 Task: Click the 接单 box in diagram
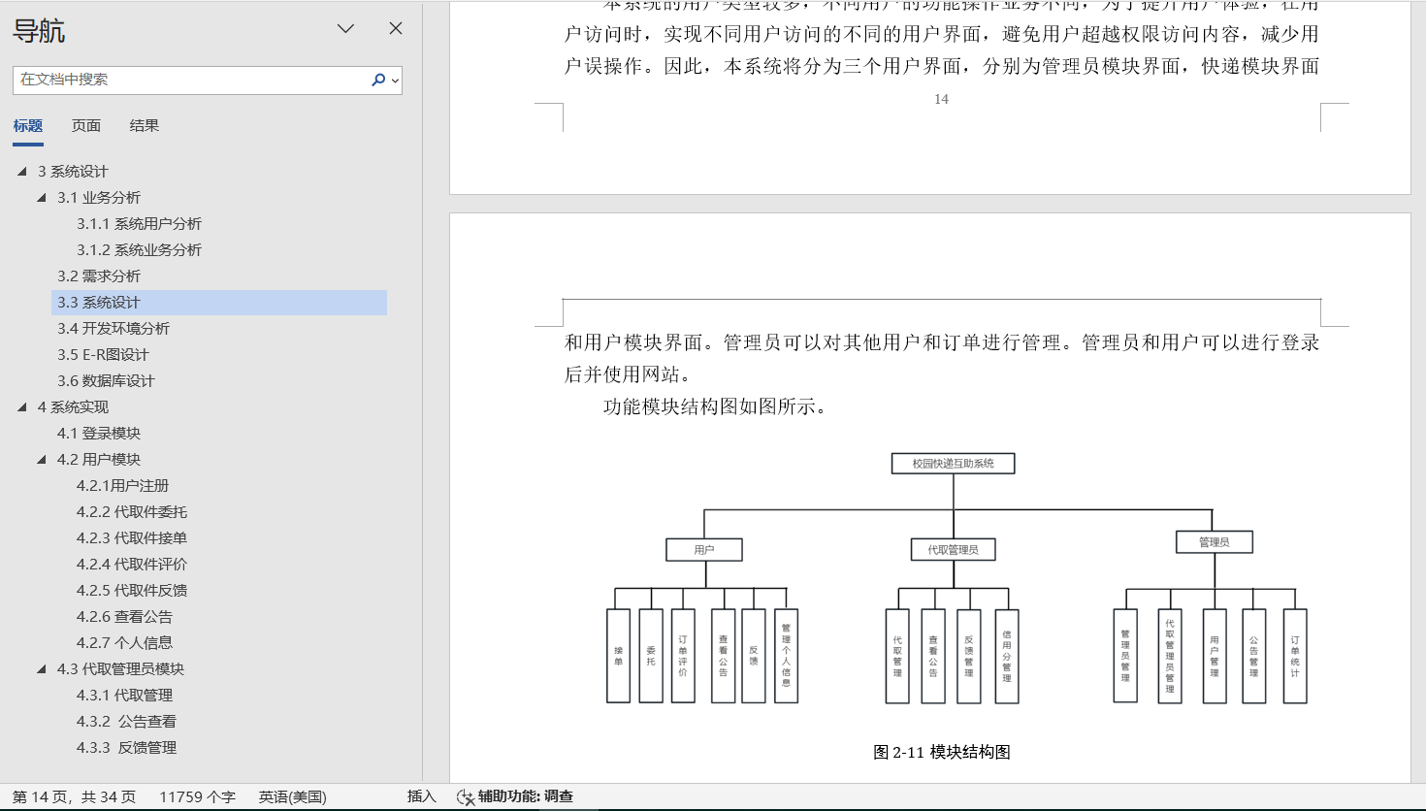click(x=618, y=657)
